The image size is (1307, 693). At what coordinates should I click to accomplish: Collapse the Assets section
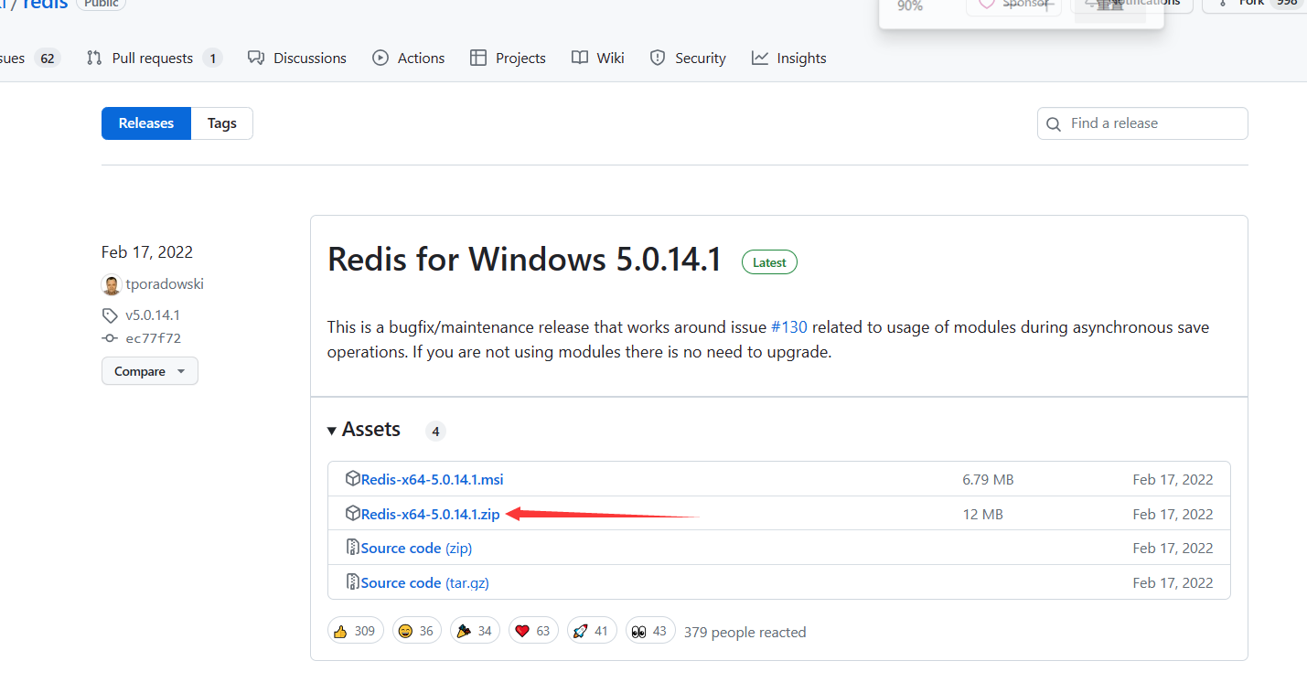364,430
